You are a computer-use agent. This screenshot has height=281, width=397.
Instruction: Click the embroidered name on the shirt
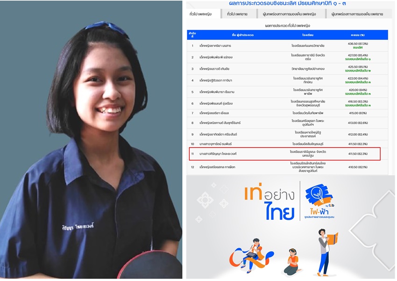(78, 226)
